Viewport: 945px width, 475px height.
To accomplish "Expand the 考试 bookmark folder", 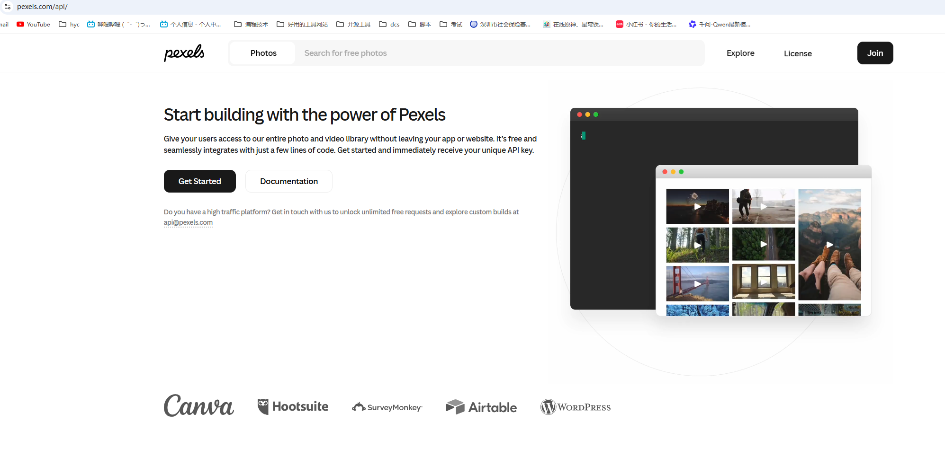I will (x=451, y=24).
